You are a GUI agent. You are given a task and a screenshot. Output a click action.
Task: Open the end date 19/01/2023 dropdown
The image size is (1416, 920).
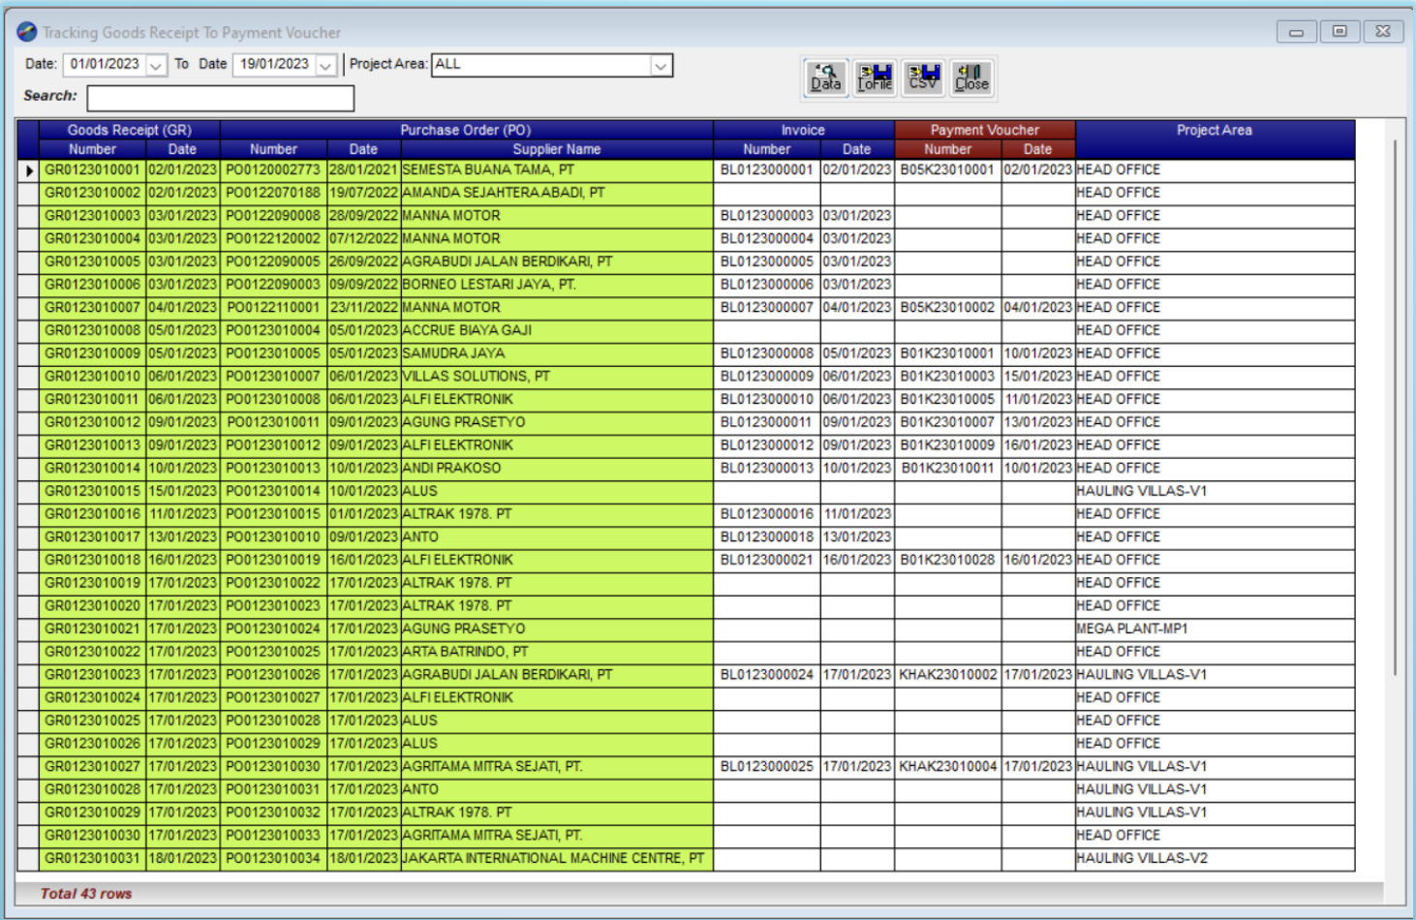(325, 65)
